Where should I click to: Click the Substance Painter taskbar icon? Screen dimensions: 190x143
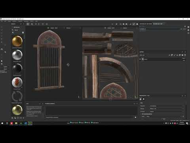coord(30,123)
